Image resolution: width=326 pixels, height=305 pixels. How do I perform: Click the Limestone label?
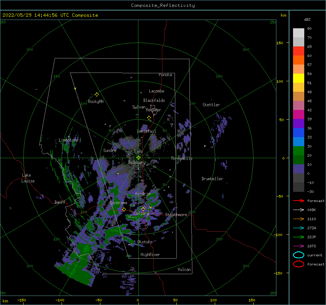68,140
